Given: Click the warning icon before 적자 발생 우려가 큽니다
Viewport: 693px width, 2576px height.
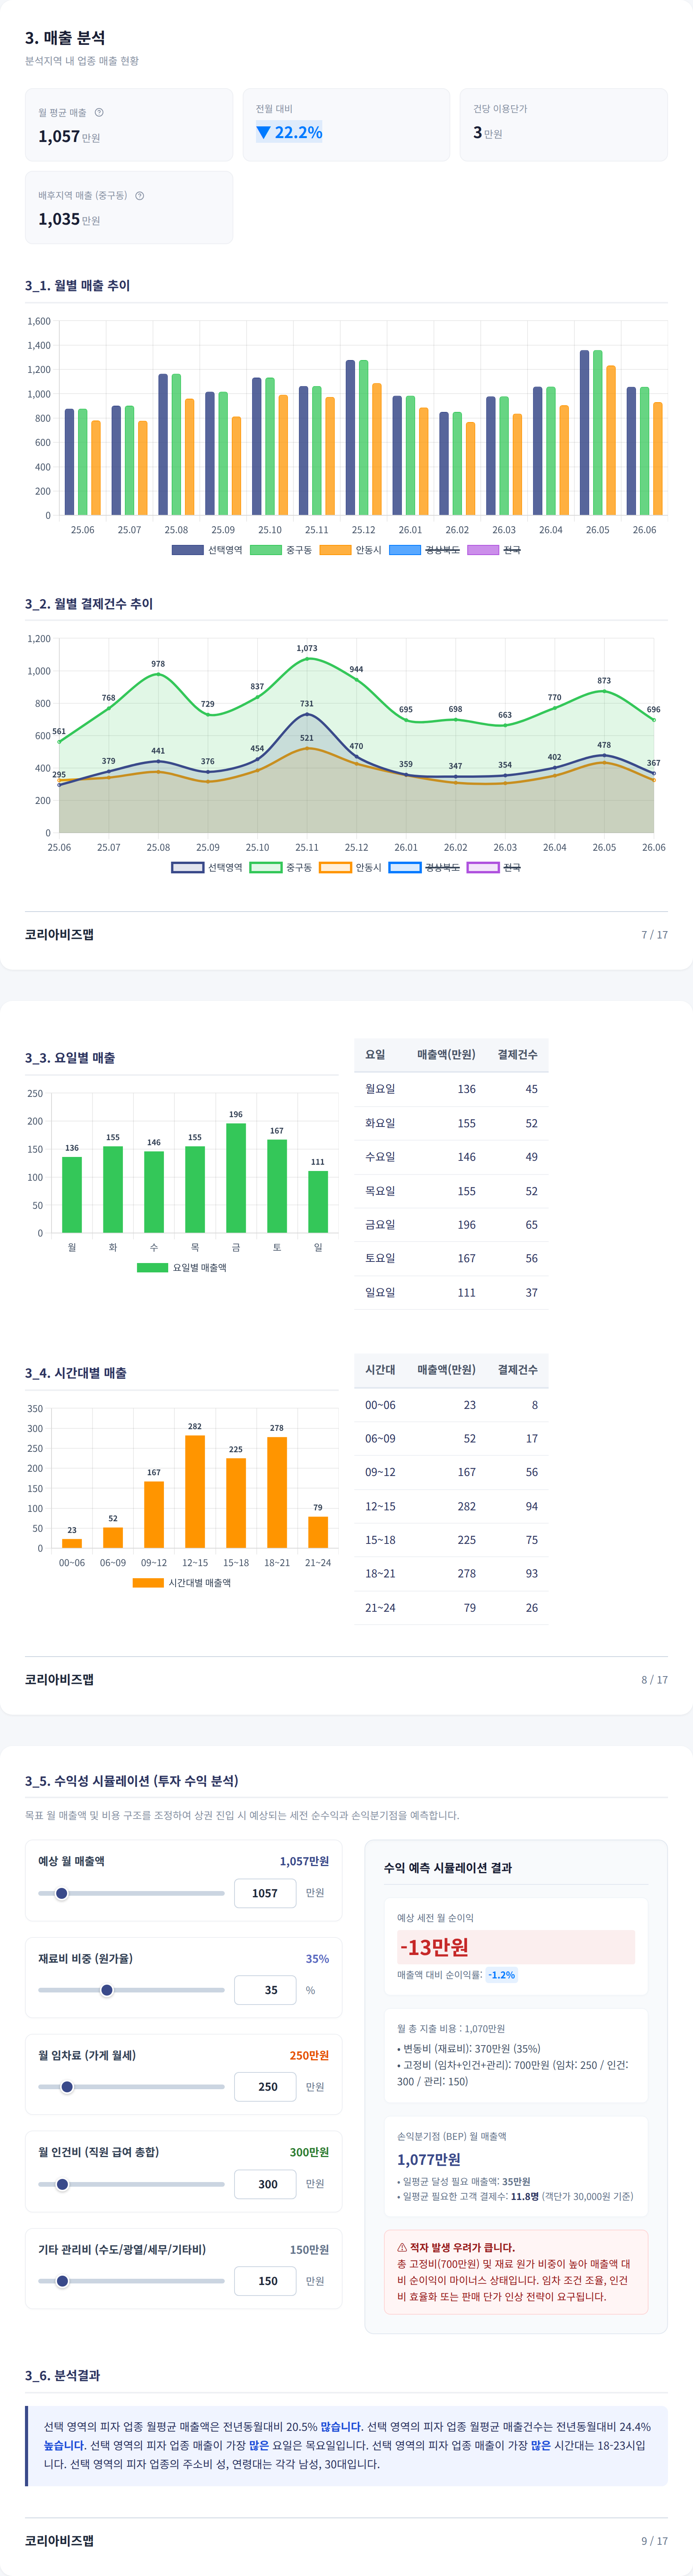Looking at the screenshot, I should point(402,2247).
